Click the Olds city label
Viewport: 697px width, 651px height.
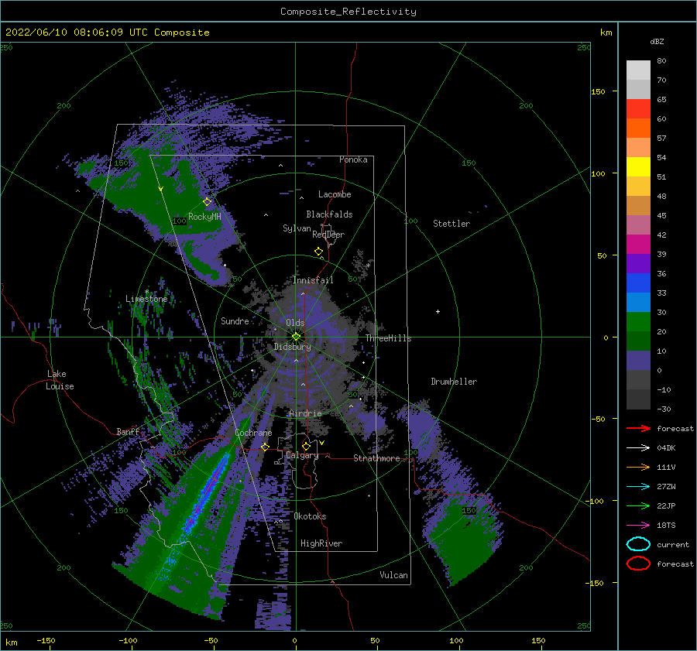click(x=295, y=323)
